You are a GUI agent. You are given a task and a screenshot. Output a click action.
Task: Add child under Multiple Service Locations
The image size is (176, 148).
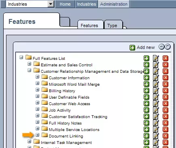(x=147, y=129)
